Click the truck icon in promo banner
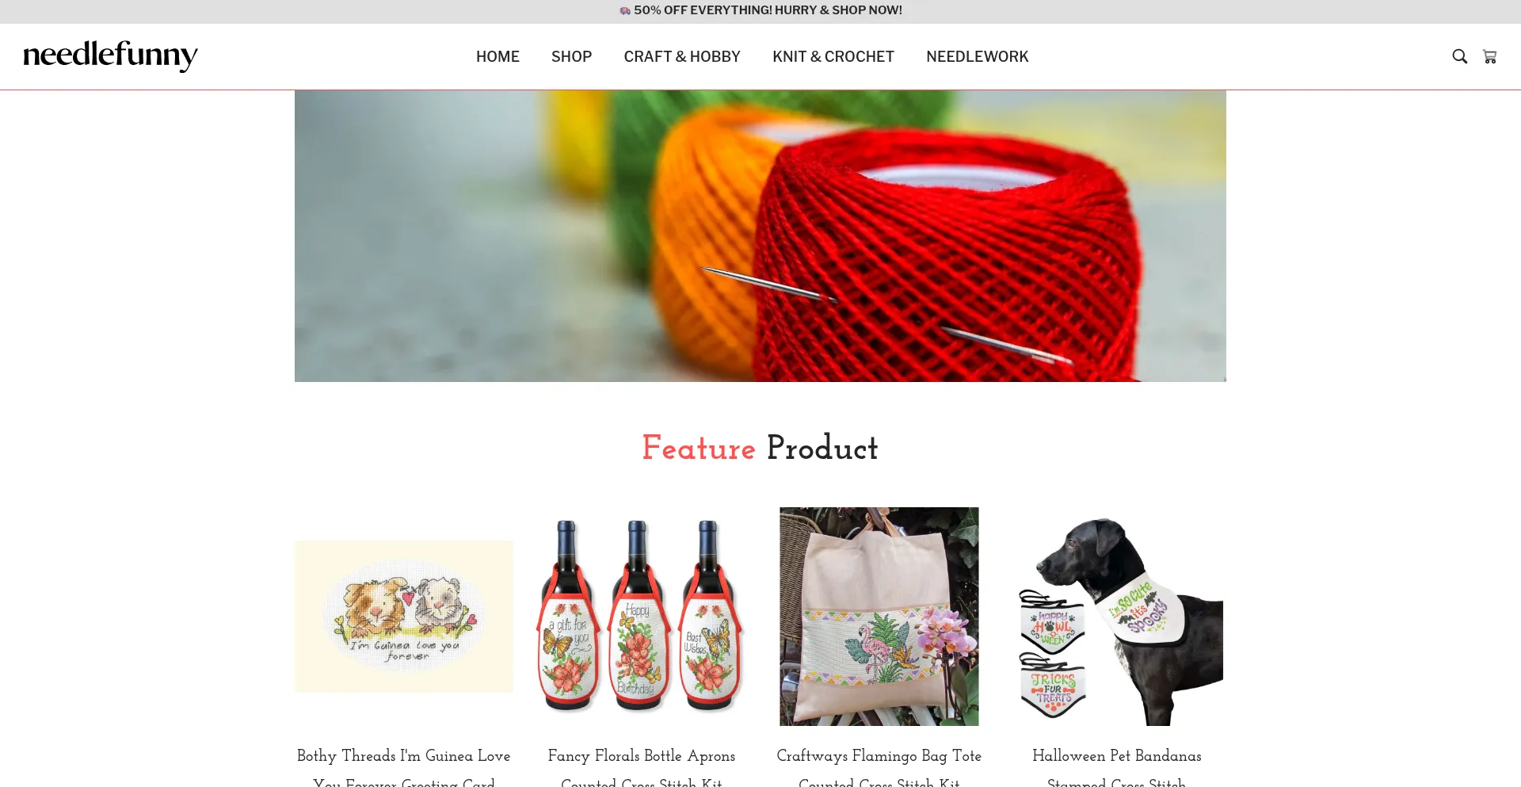Viewport: 1521px width, 787px height. [x=625, y=10]
